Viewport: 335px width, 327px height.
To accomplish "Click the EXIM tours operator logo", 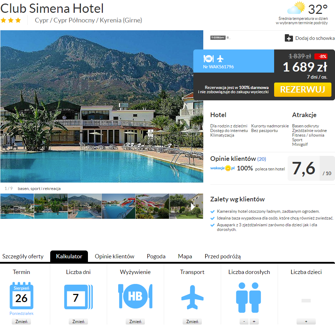I will tap(218, 38).
